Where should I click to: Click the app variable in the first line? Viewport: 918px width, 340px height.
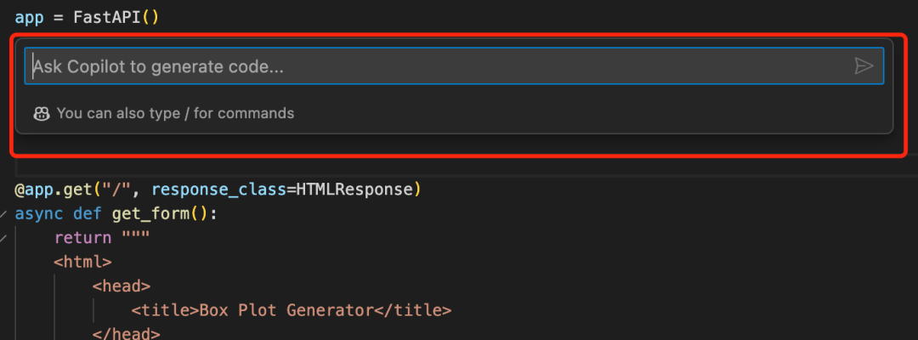coord(29,15)
